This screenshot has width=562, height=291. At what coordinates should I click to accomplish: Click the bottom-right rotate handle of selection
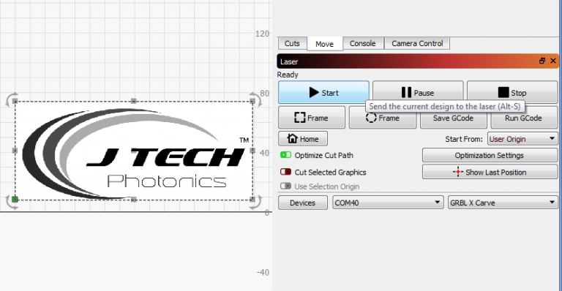click(x=256, y=202)
